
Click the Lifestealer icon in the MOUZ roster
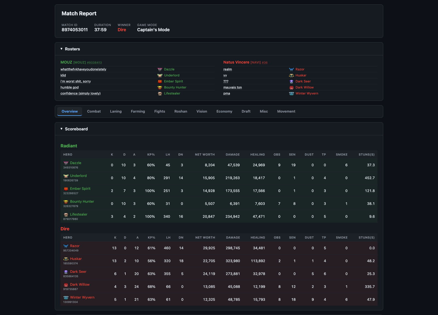(x=160, y=94)
